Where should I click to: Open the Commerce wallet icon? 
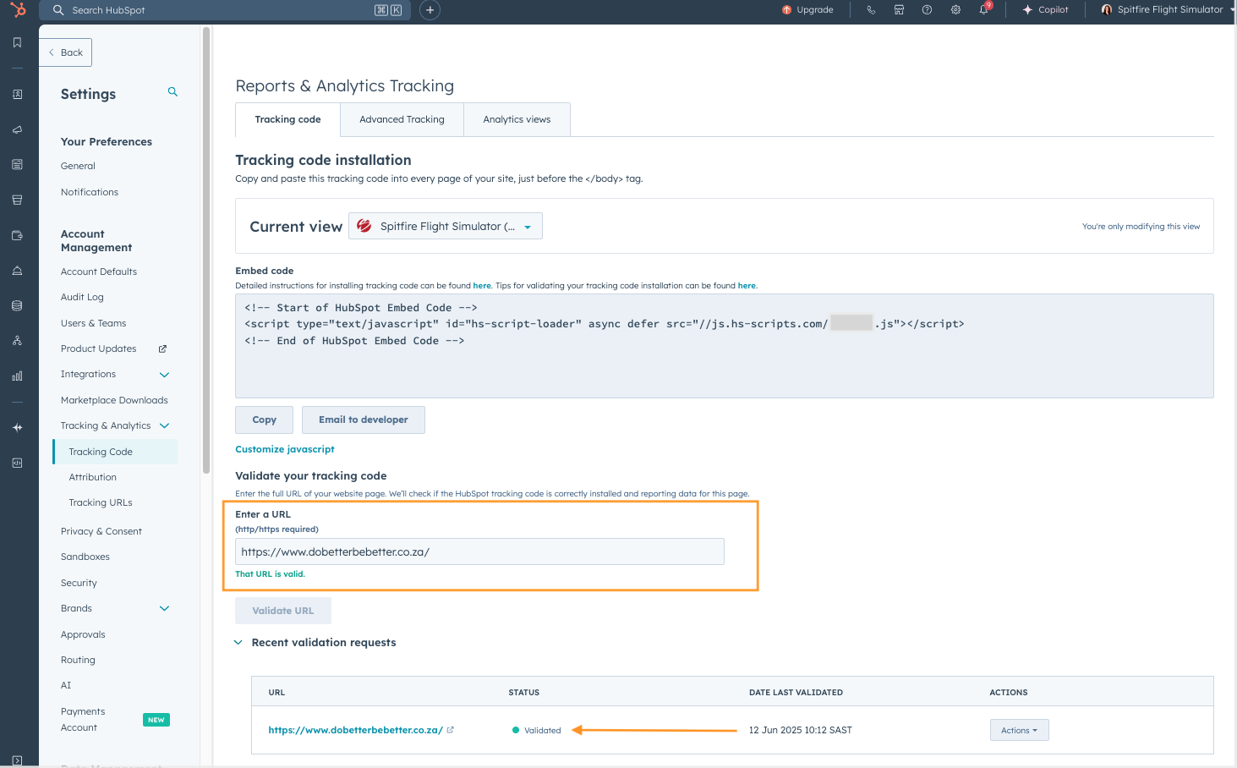pos(17,236)
